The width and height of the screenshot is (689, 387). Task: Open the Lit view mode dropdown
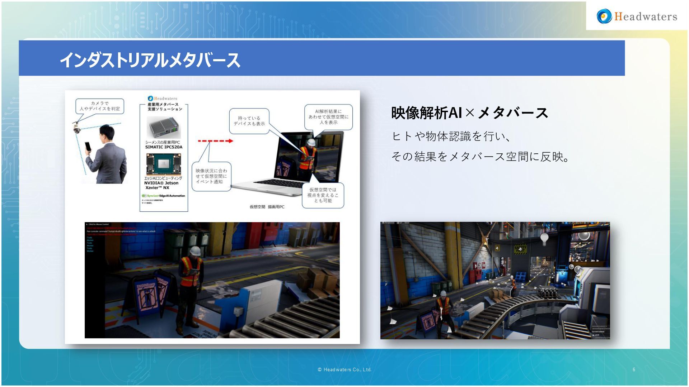pyautogui.click(x=400, y=223)
